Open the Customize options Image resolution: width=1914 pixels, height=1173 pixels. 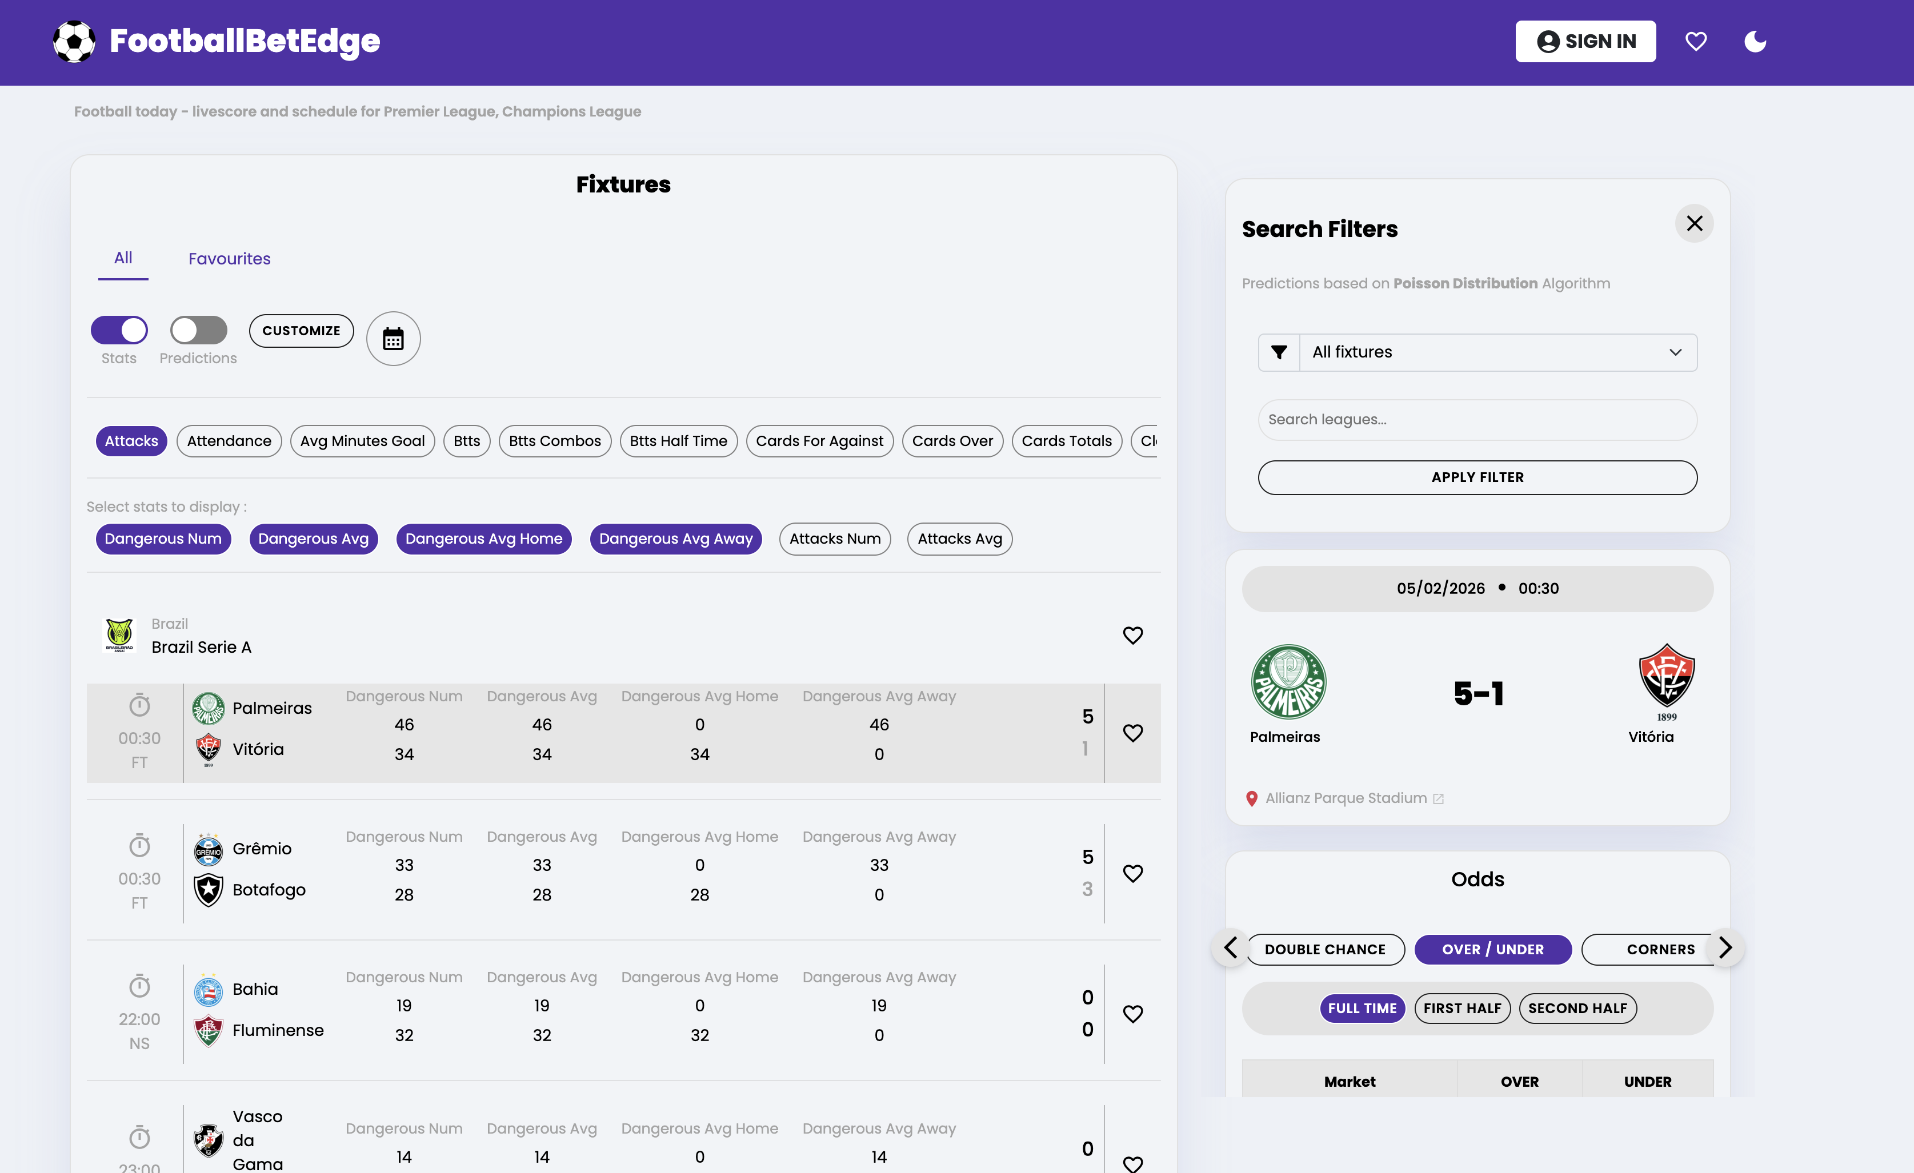coord(302,331)
